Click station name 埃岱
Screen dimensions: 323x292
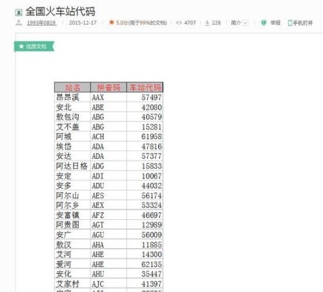pos(64,146)
